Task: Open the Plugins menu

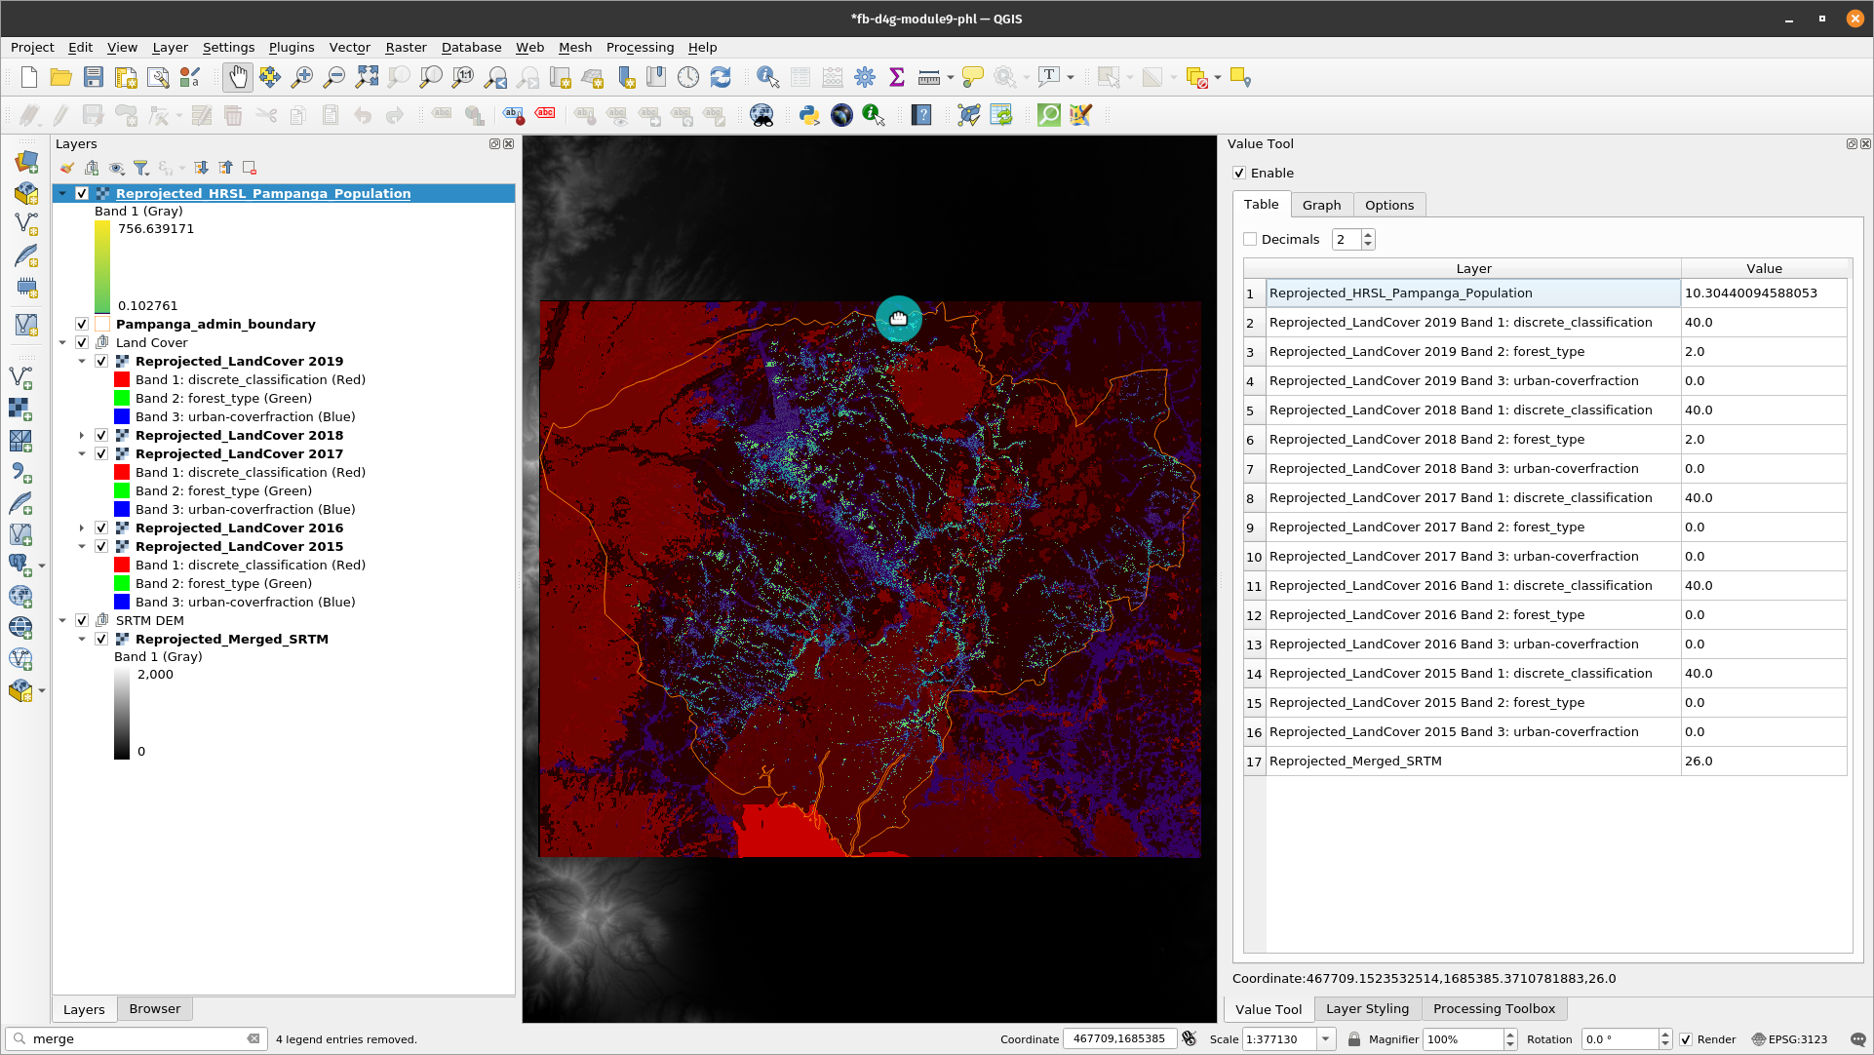Action: [x=292, y=47]
